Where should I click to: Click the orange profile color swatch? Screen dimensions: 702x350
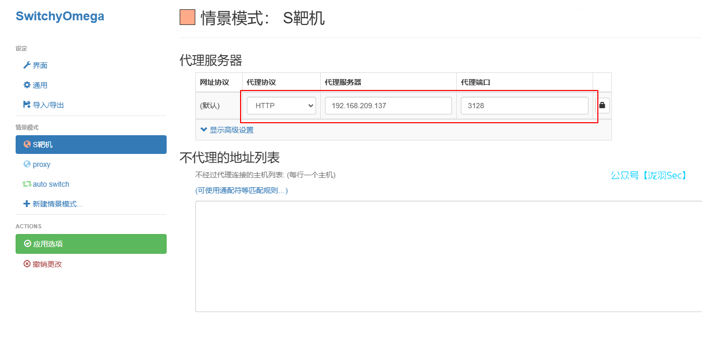pos(187,18)
